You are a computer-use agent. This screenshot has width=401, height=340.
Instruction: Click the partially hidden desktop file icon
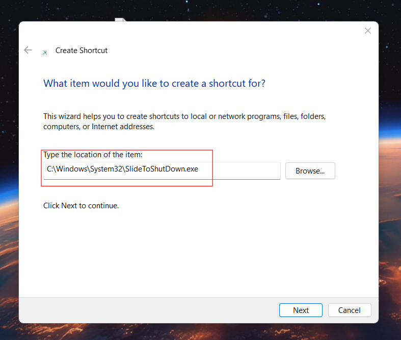(120, 20)
